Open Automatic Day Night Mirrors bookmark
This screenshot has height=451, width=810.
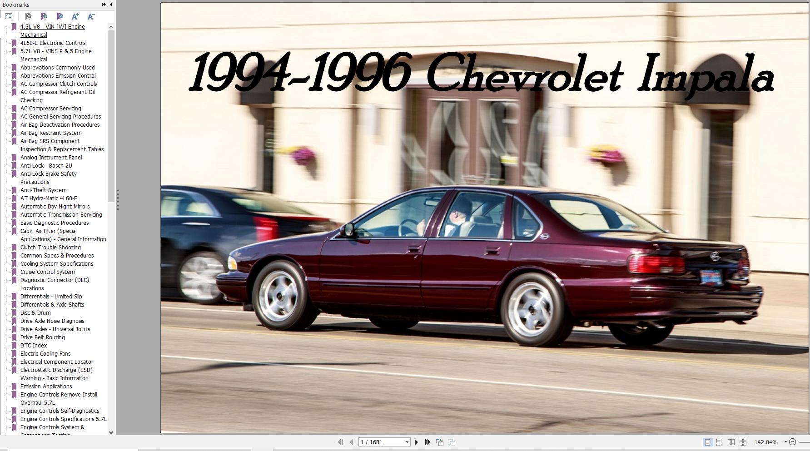(55, 206)
